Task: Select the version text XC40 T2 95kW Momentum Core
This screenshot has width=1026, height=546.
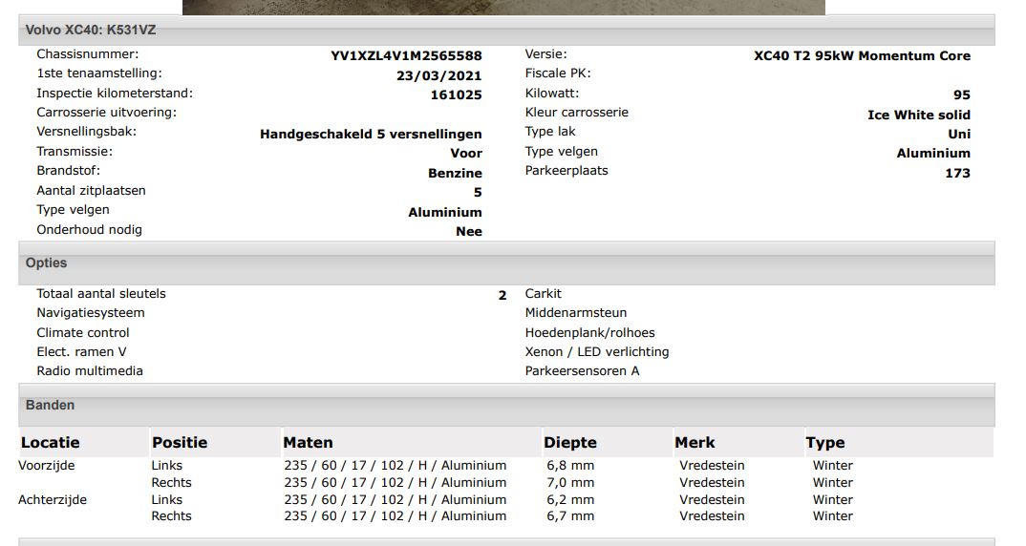Action: 862,55
